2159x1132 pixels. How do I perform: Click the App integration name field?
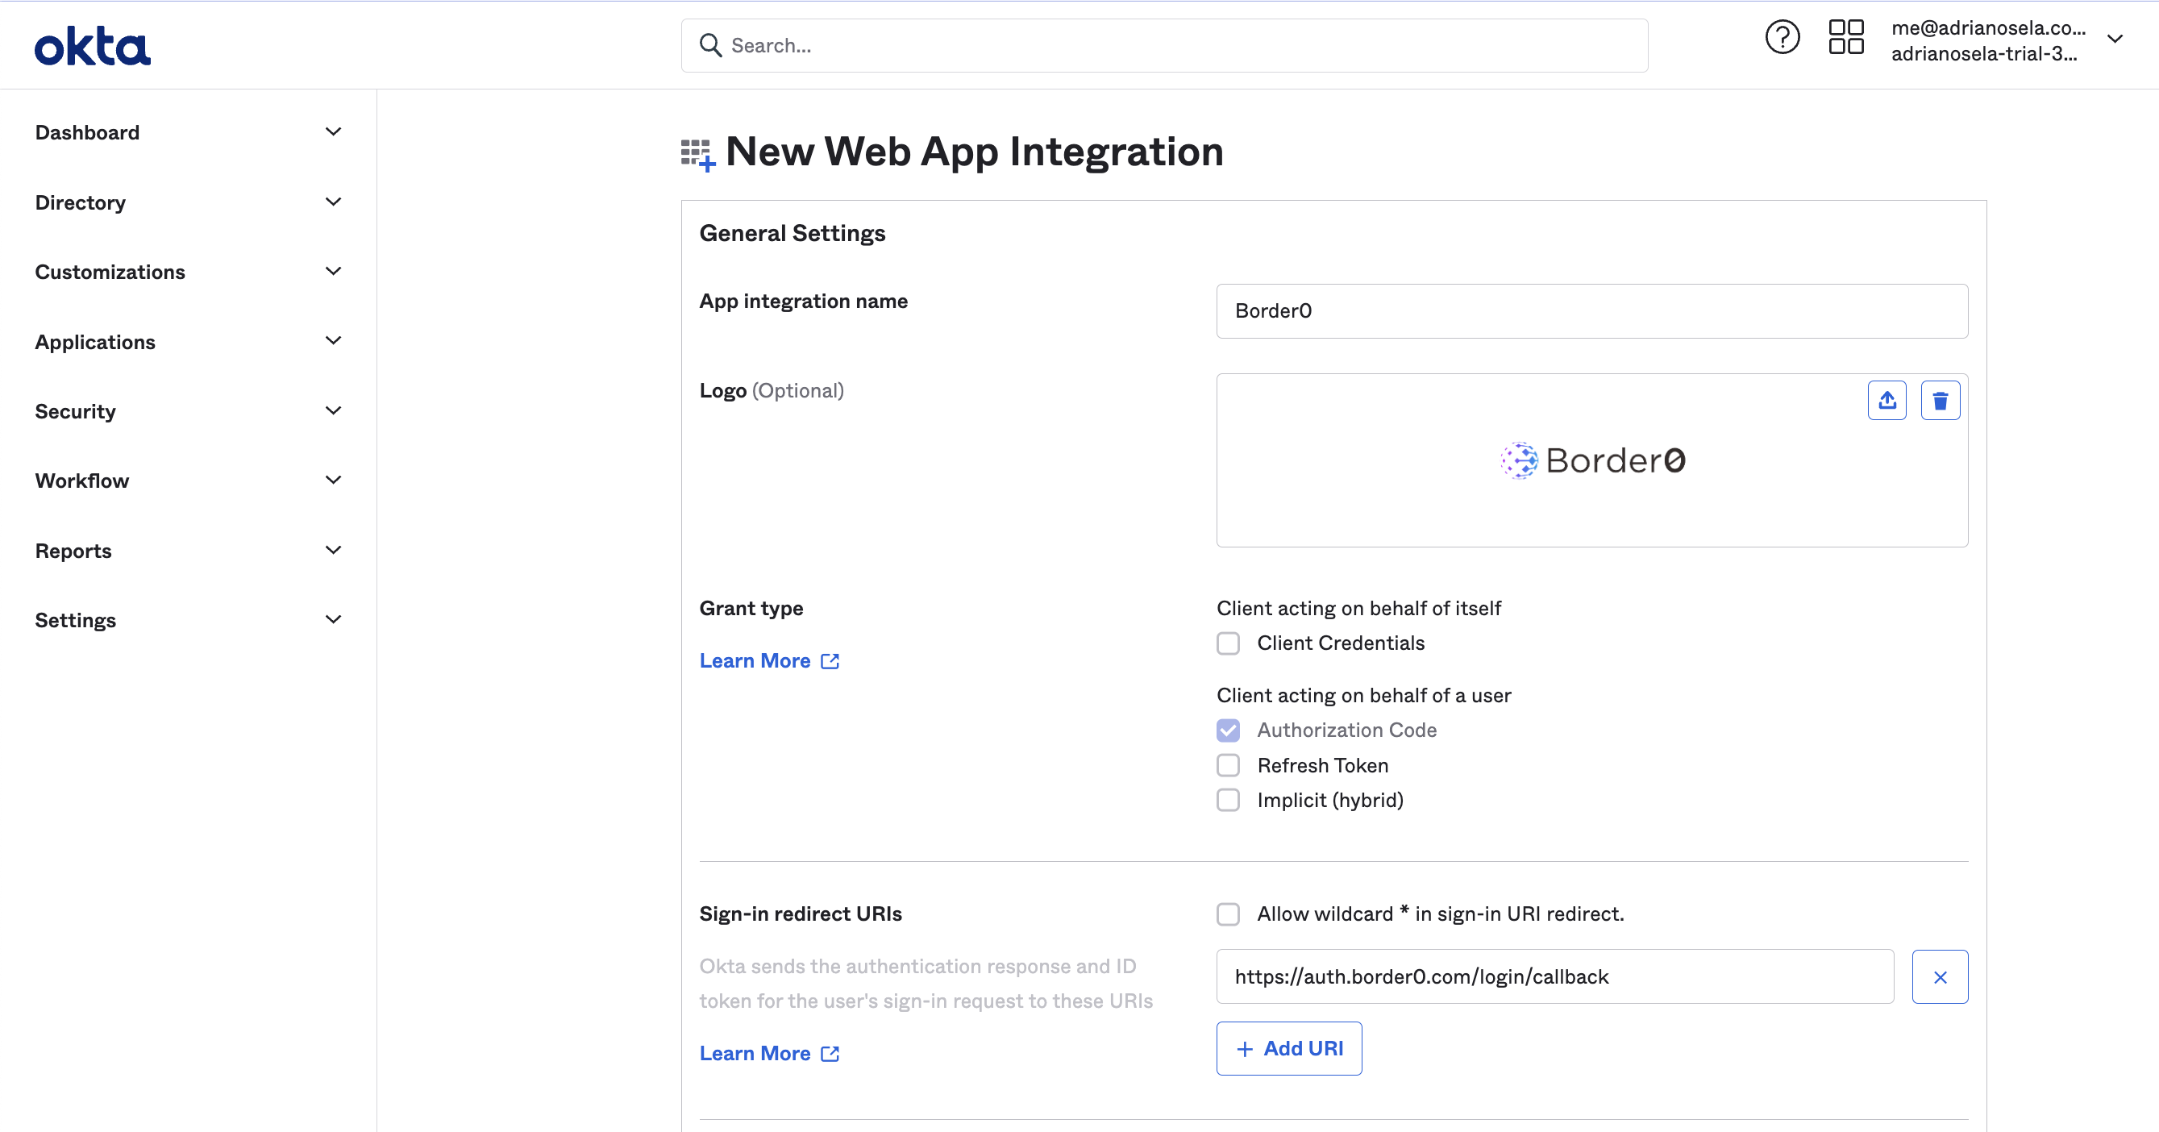[x=1591, y=311]
